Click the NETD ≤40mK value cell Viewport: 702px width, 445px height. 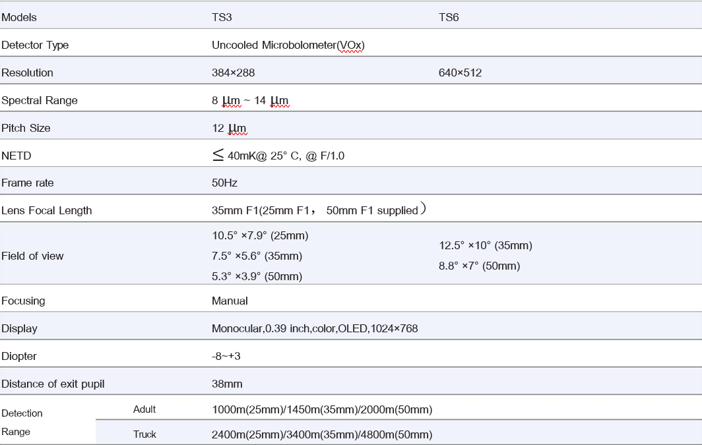click(x=278, y=156)
